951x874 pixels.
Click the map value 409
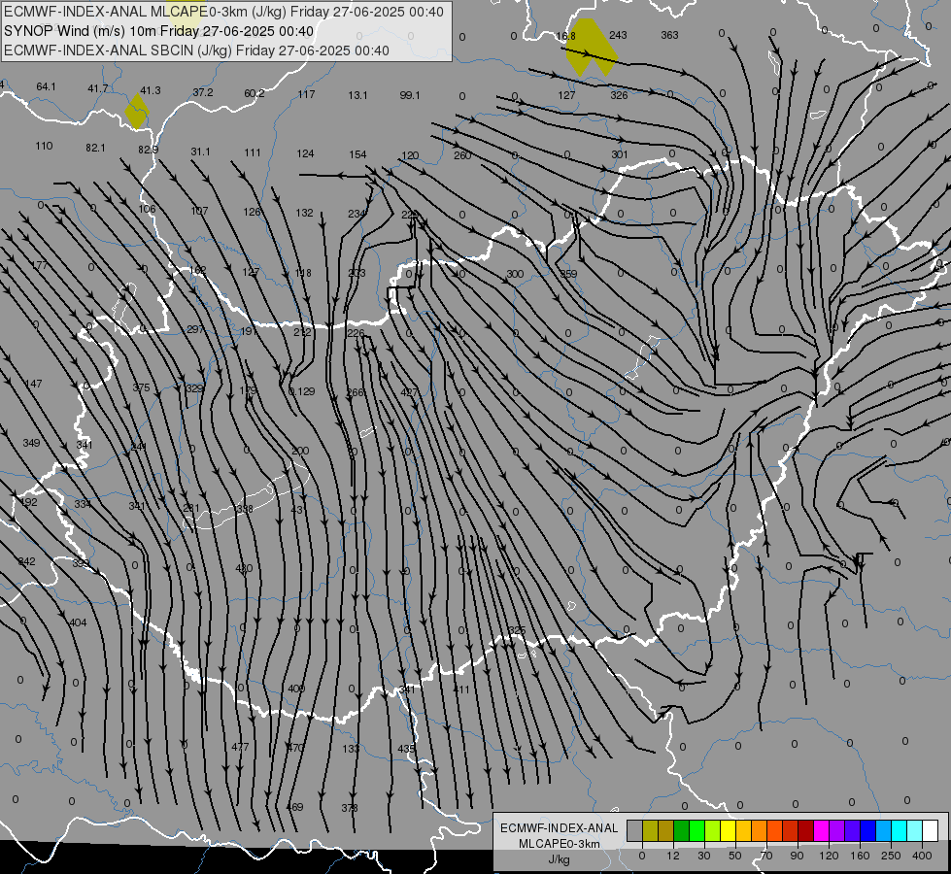pos(296,689)
